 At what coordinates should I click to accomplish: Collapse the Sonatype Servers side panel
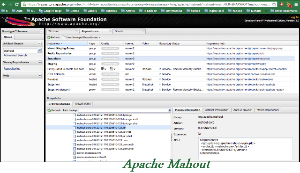click(x=41, y=31)
